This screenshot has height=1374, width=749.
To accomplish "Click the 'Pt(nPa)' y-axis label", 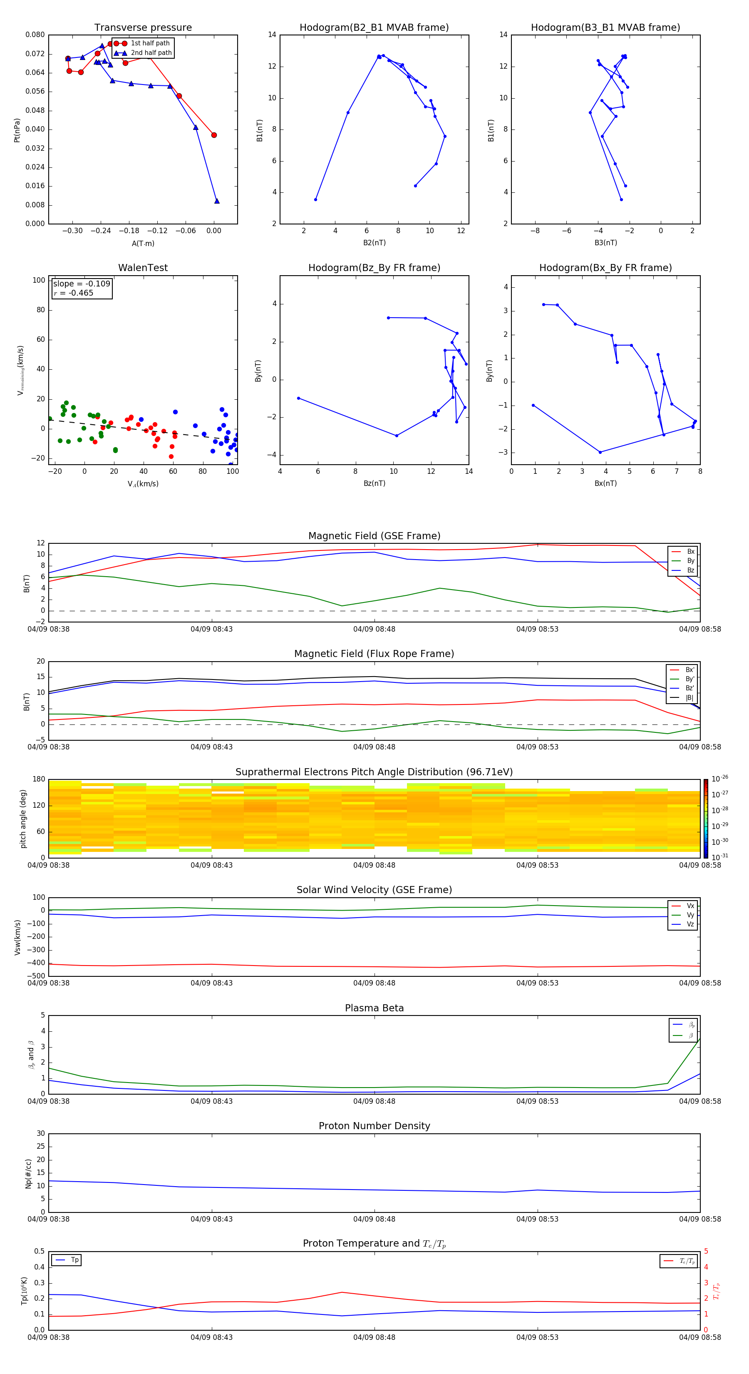I will pos(17,129).
